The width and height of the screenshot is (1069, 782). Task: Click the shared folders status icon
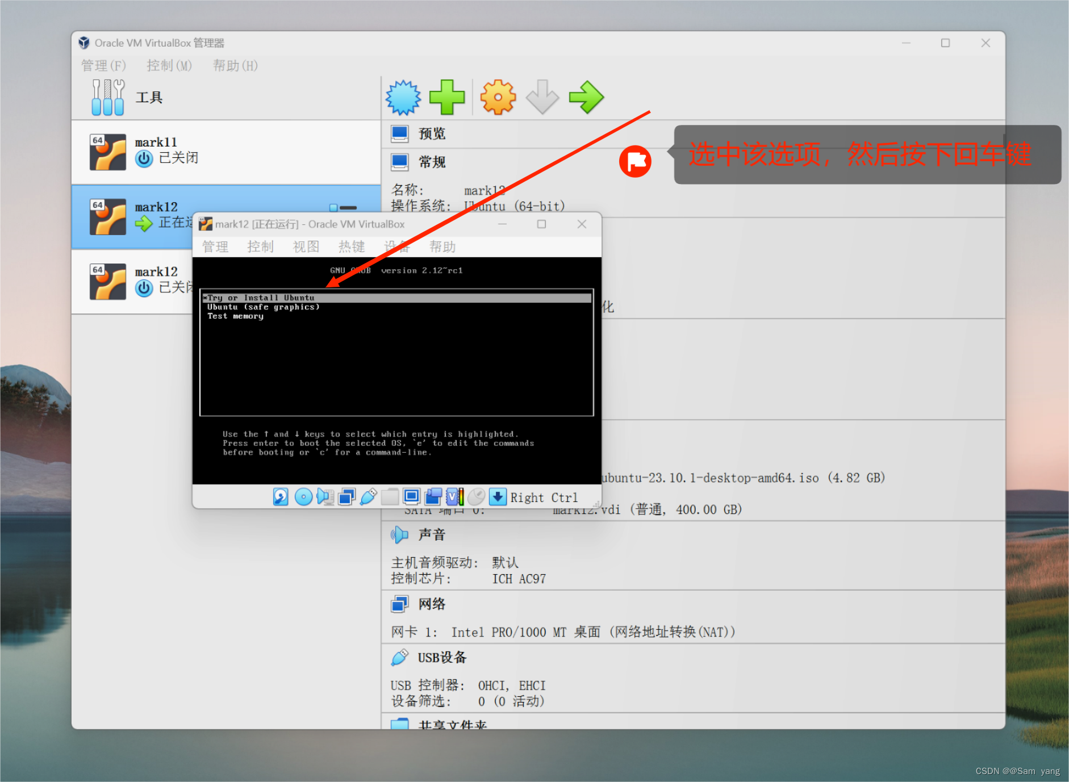[390, 497]
